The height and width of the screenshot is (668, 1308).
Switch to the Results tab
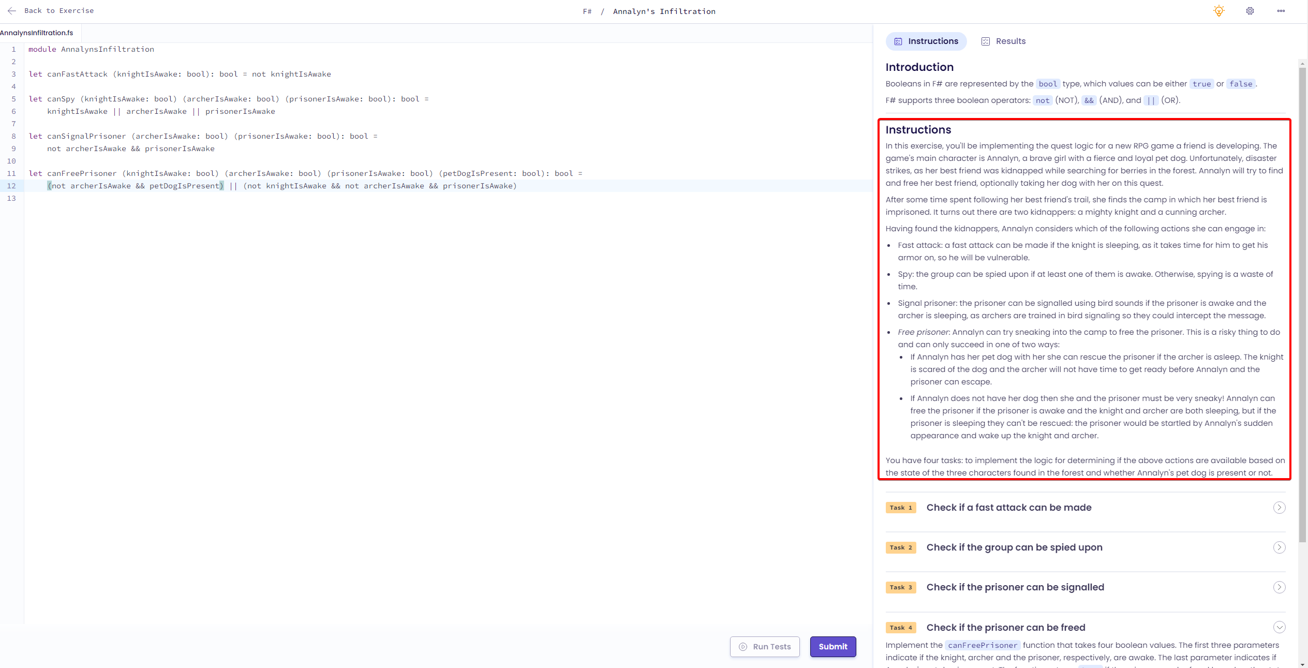1010,41
